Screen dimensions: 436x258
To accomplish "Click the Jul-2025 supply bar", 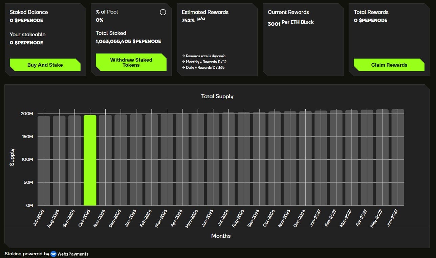I will point(44,160).
